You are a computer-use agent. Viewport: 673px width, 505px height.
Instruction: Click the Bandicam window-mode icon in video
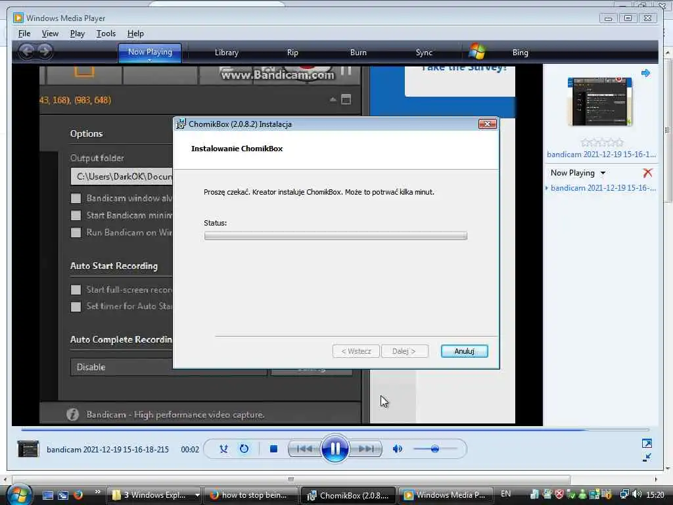pos(346,100)
